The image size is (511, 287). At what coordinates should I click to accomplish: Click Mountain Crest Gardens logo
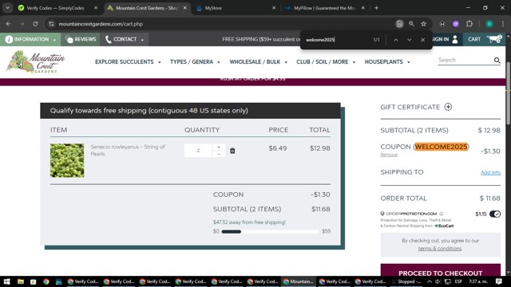[35, 62]
